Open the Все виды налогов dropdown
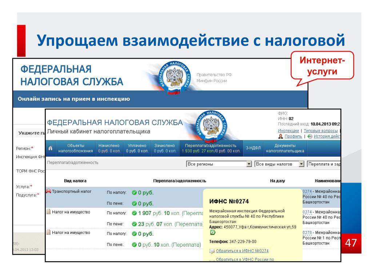The height and width of the screenshot is (263, 372). tap(279, 164)
